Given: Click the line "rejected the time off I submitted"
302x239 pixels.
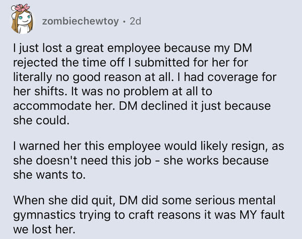Looking at the screenshot, I should click(131, 63).
